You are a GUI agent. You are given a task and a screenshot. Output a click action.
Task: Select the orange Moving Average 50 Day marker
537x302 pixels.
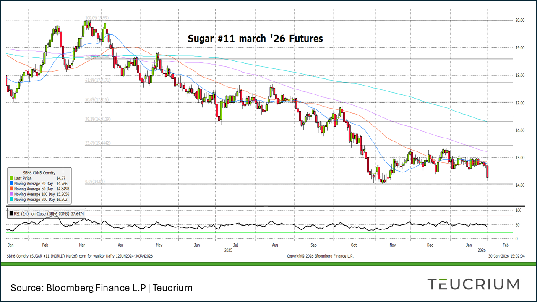(11, 189)
